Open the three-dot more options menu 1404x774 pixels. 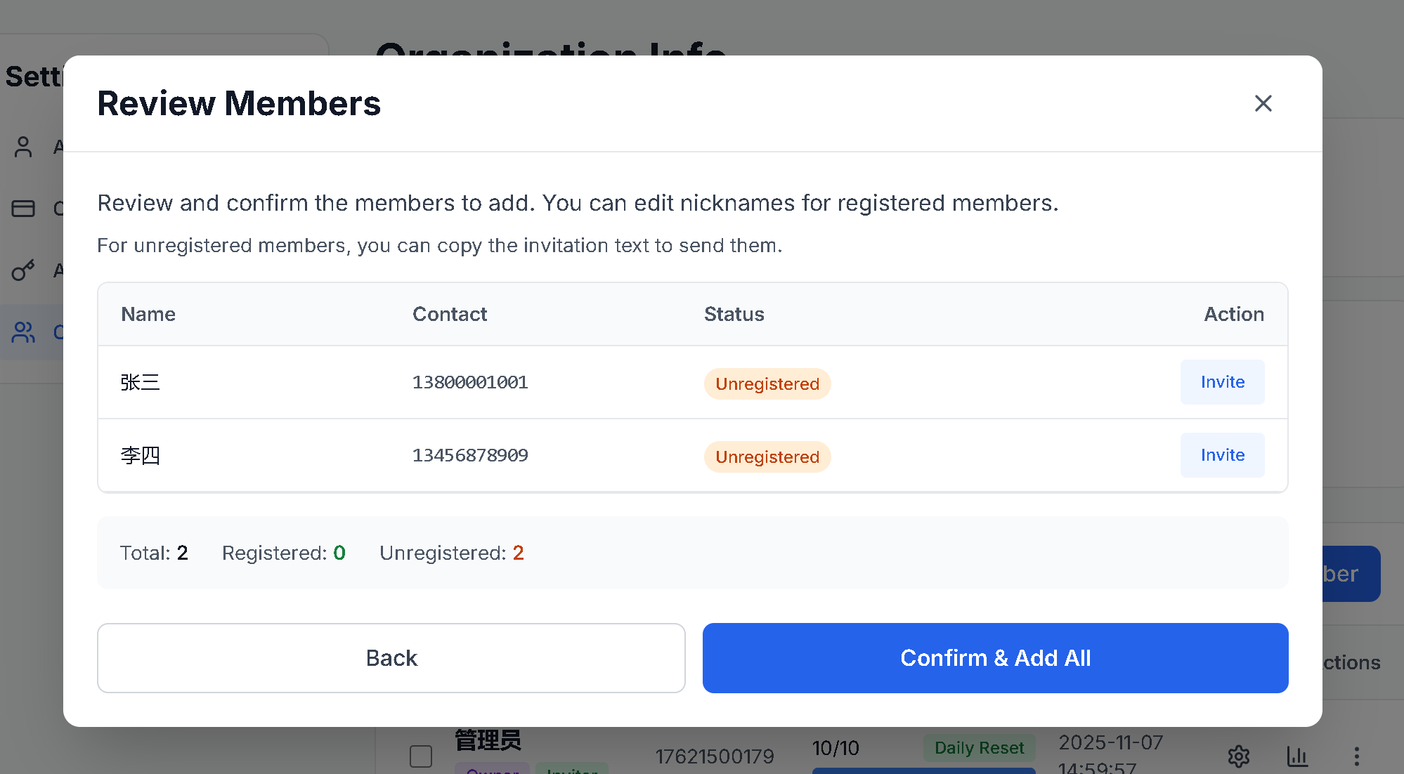click(1356, 756)
